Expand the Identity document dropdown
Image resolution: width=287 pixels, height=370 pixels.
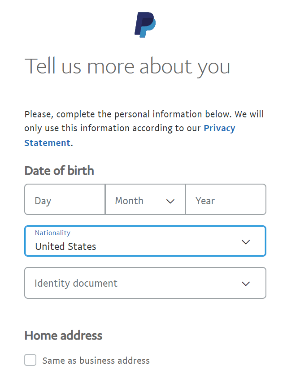point(145,283)
